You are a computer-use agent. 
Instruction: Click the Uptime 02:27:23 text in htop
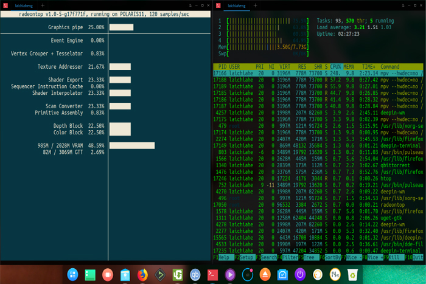[338, 34]
